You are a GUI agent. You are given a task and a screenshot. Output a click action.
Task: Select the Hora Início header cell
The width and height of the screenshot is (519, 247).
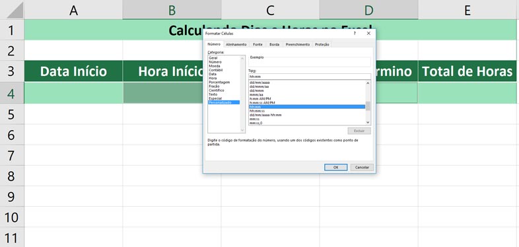[163, 71]
